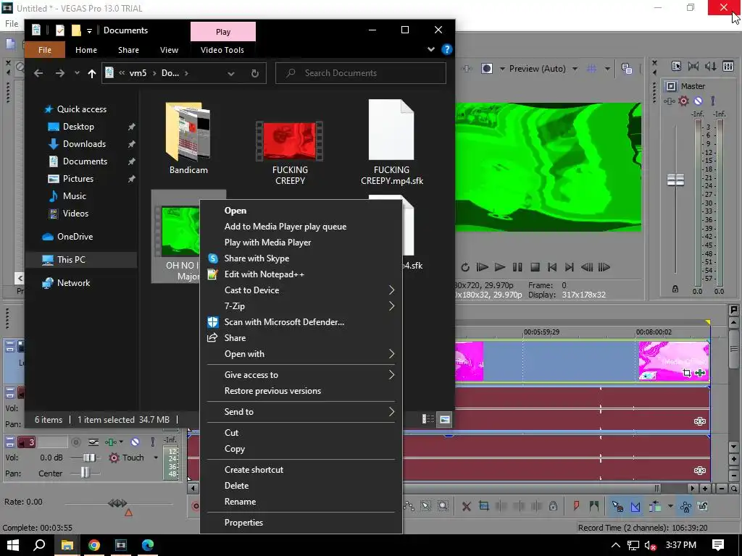Click Delete X icon in VEGAS toolbar
The image size is (742, 556).
467,506
